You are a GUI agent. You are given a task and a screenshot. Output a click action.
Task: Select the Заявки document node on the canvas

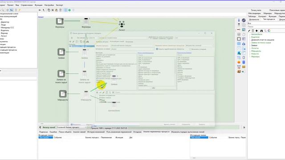click(61, 52)
